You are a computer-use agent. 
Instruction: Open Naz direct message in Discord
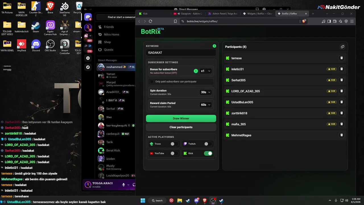tap(116, 117)
